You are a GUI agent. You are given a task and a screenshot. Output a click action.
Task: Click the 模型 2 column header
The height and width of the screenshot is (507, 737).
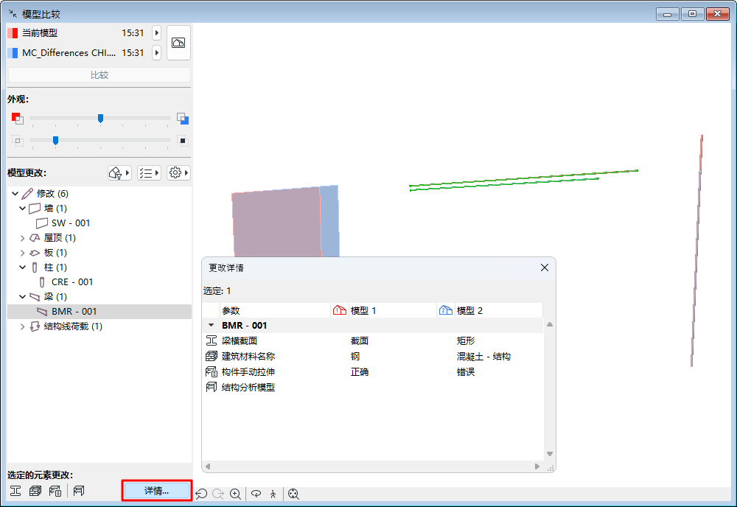click(490, 310)
